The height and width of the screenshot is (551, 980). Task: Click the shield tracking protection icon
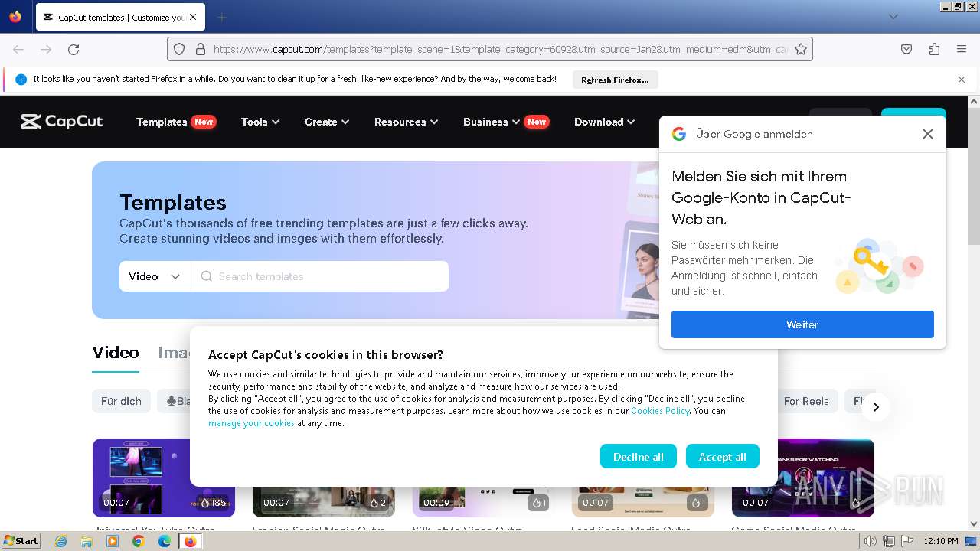pyautogui.click(x=179, y=49)
